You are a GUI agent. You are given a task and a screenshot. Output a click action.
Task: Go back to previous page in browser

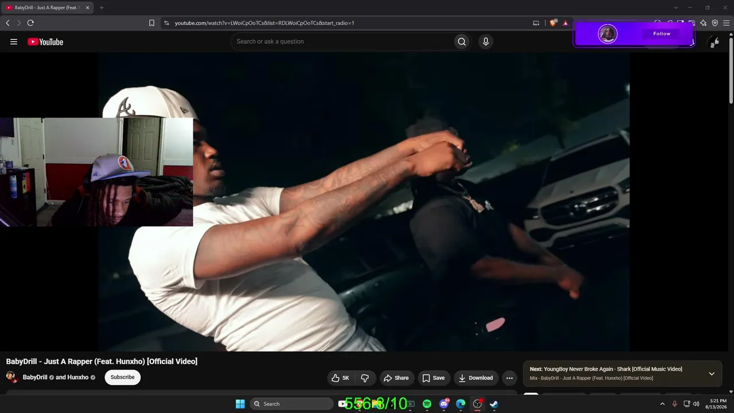(7, 23)
